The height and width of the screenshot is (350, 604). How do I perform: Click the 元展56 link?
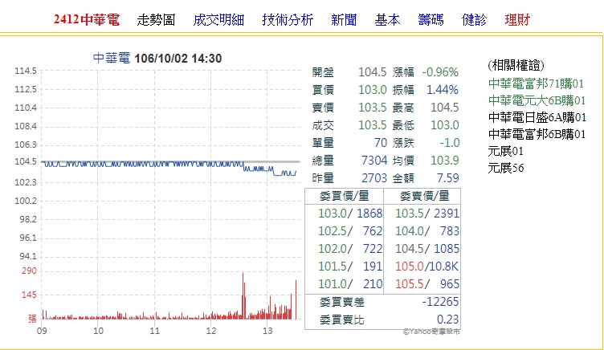click(505, 168)
